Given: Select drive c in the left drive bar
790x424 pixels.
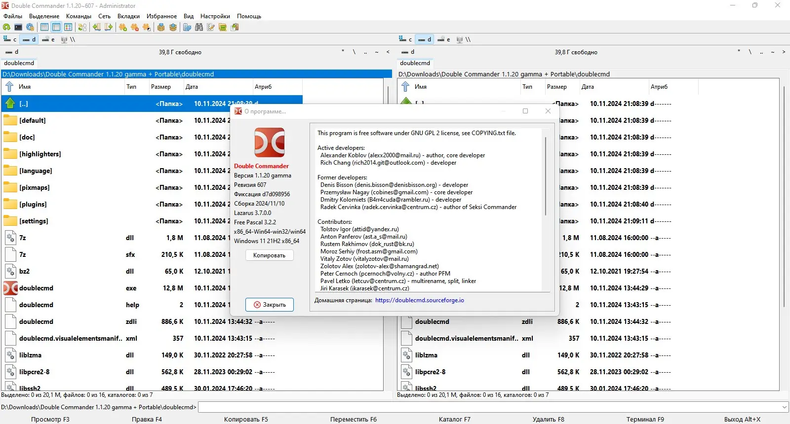Looking at the screenshot, I should point(10,39).
